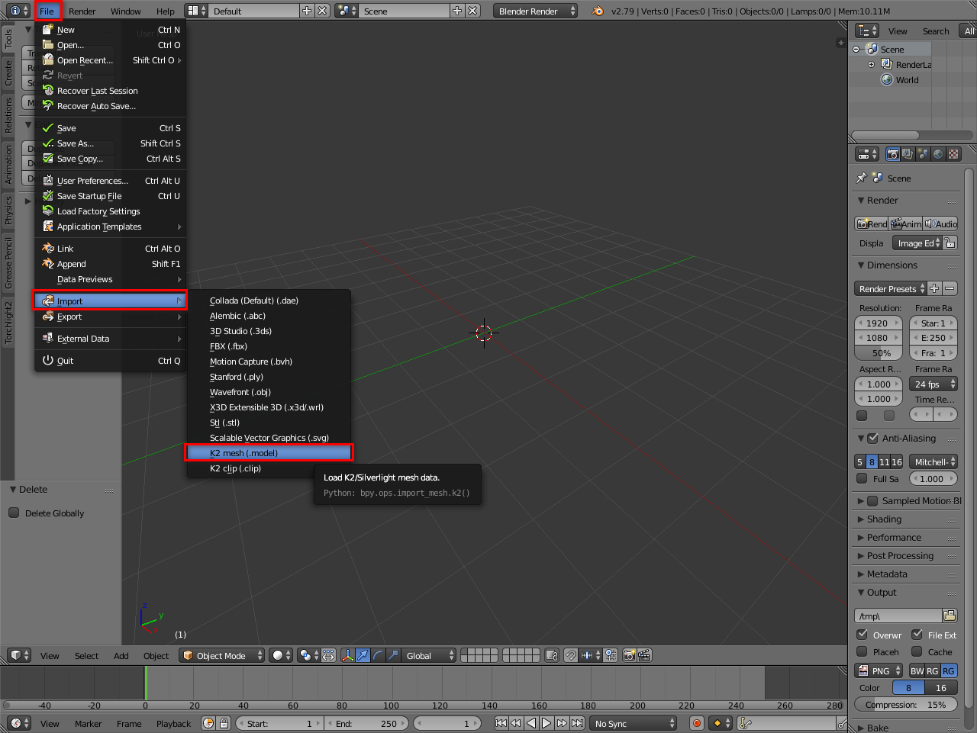
Task: Click the add new scene plus icon
Action: [x=457, y=11]
